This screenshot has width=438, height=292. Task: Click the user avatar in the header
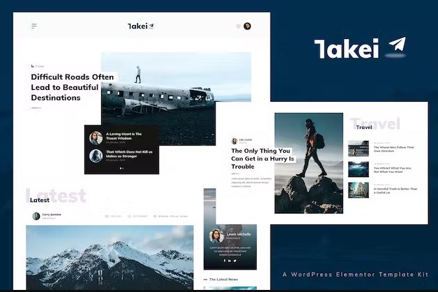(248, 26)
